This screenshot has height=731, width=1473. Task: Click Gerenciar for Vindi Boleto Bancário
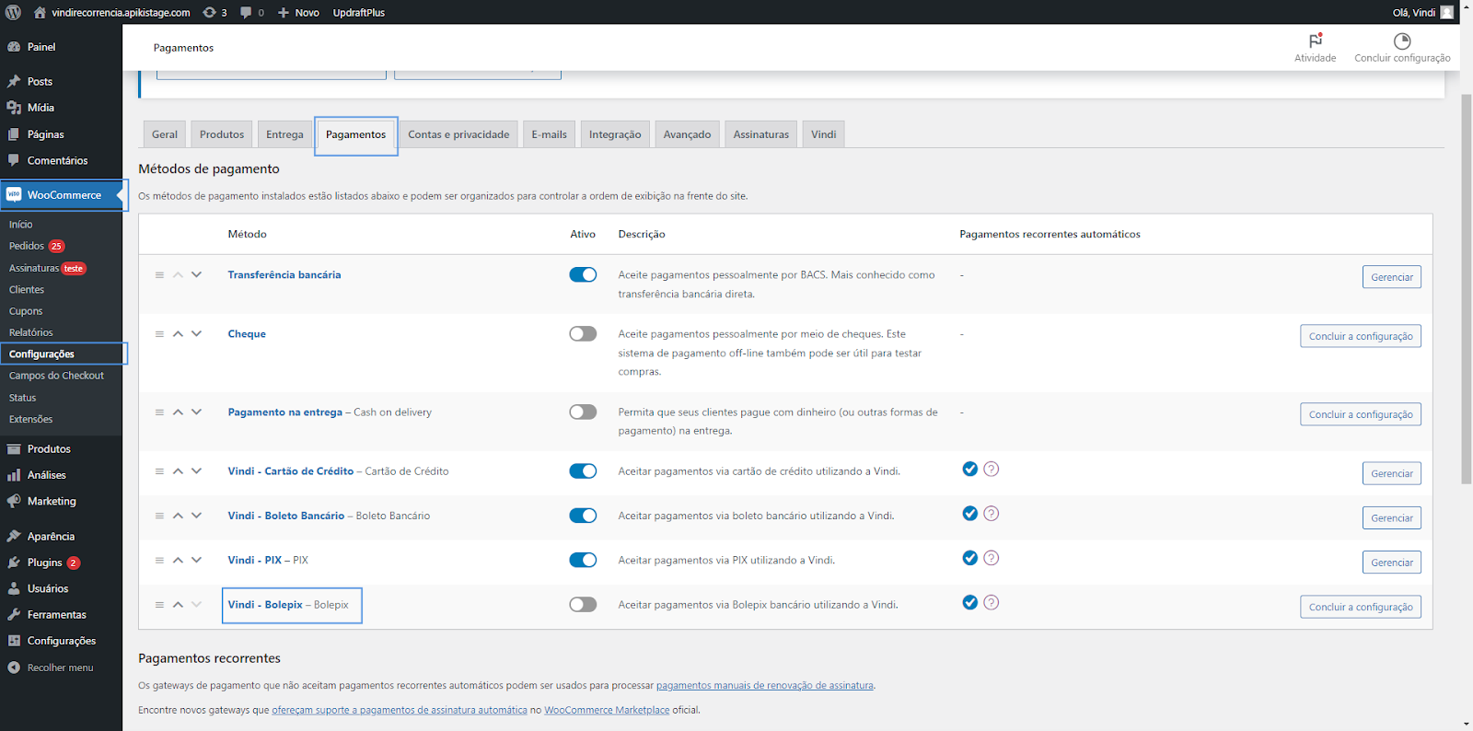point(1391,518)
